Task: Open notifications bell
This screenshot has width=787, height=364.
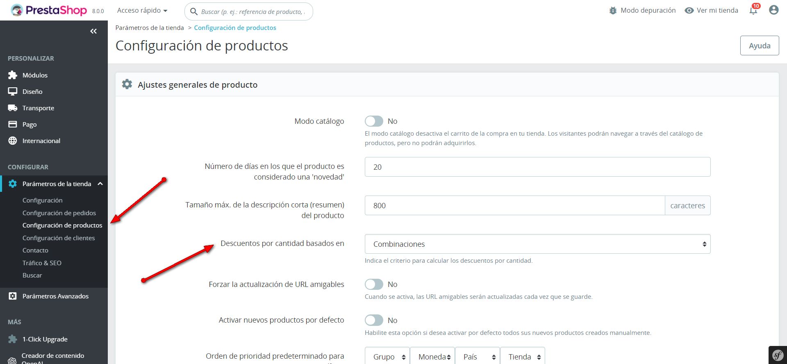Action: click(753, 10)
